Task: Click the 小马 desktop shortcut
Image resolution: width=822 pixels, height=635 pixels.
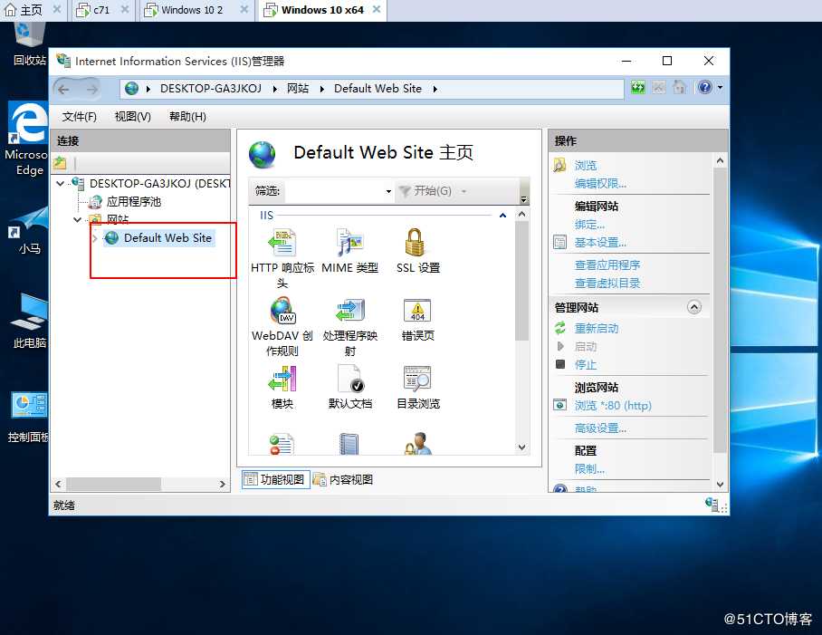Action: click(x=29, y=231)
